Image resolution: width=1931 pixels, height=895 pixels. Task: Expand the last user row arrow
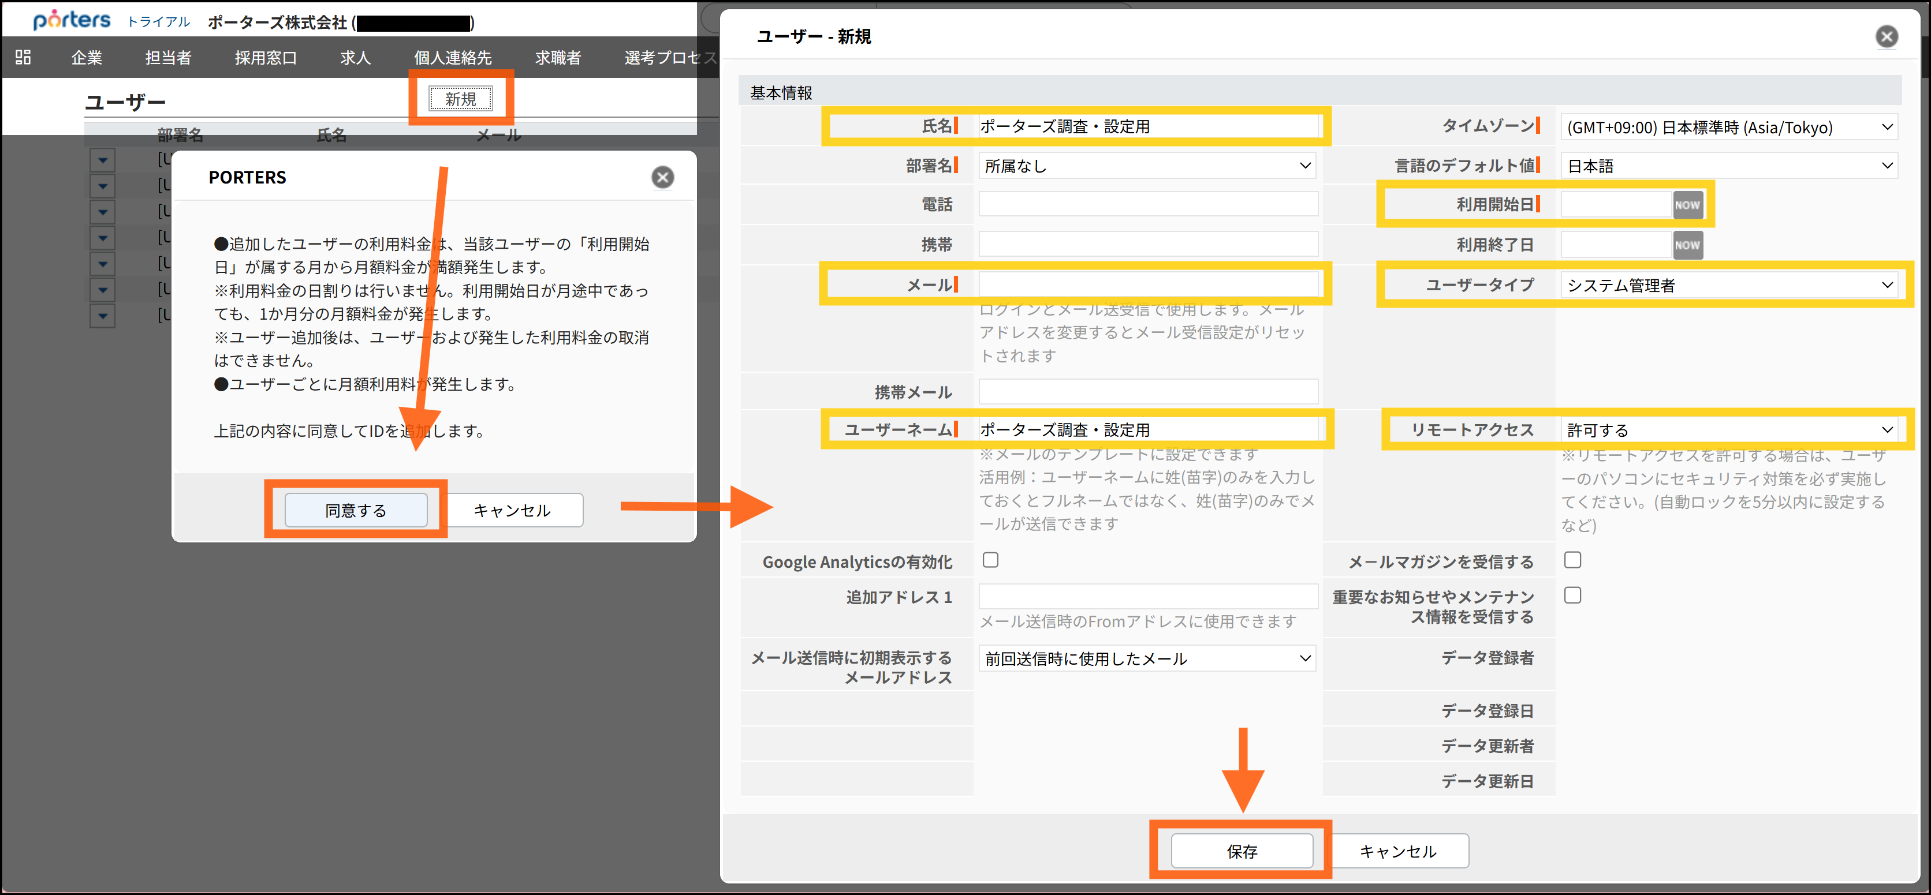click(103, 316)
